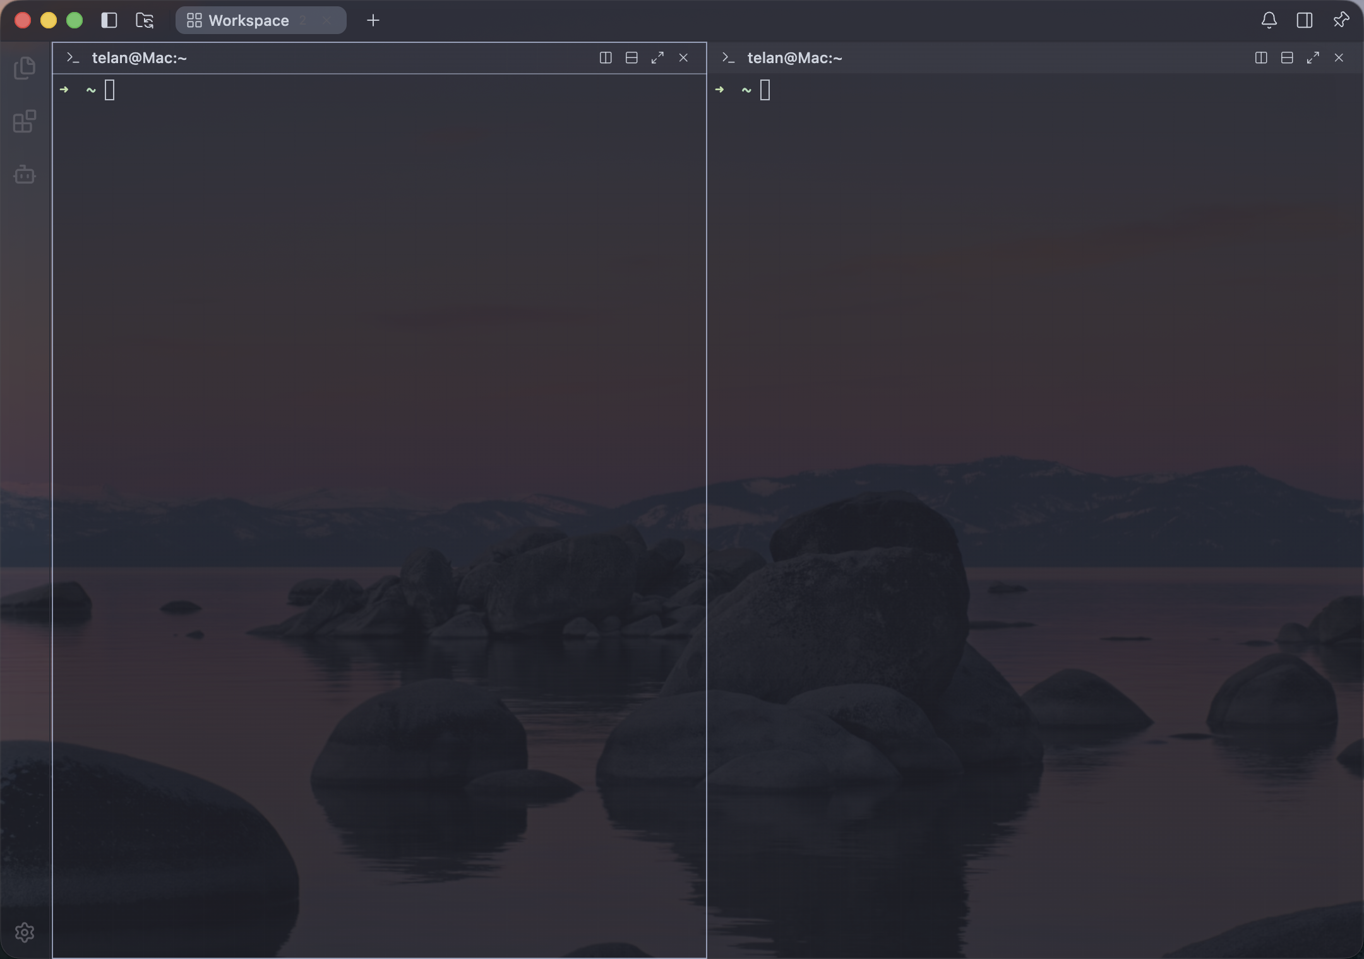This screenshot has height=959, width=1364.
Task: Click the yellow minimize window button
Action: [49, 20]
